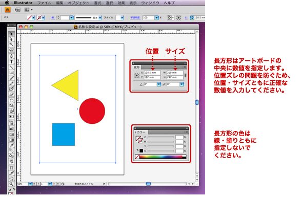Image resolution: width=300 pixels, height=197 pixels.
Task: Click the 不透明度 link in control bar
Action: 135,17
